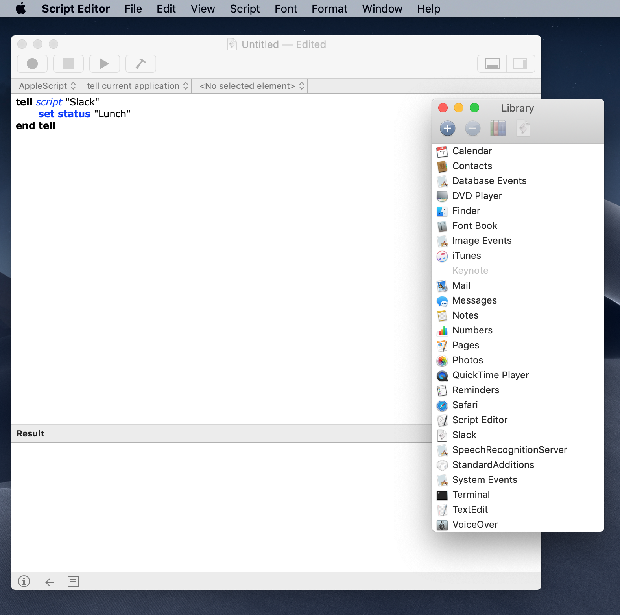Open the Help menu
620x615 pixels.
[x=429, y=9]
